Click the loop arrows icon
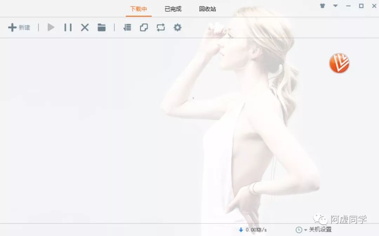This screenshot has height=236, width=379. coord(161,27)
